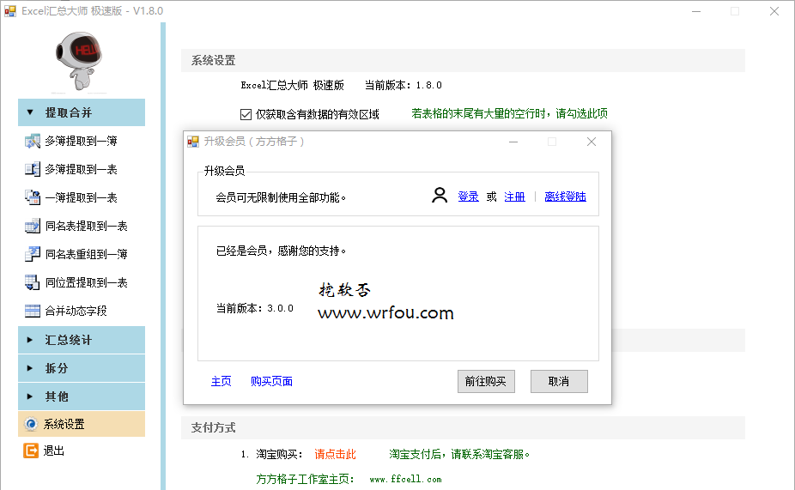Click www.ffcell.com homepage link
Screen dimensions: 795x490
pos(405,479)
